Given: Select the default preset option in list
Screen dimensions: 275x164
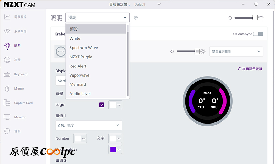Looking at the screenshot, I should coord(96,29).
